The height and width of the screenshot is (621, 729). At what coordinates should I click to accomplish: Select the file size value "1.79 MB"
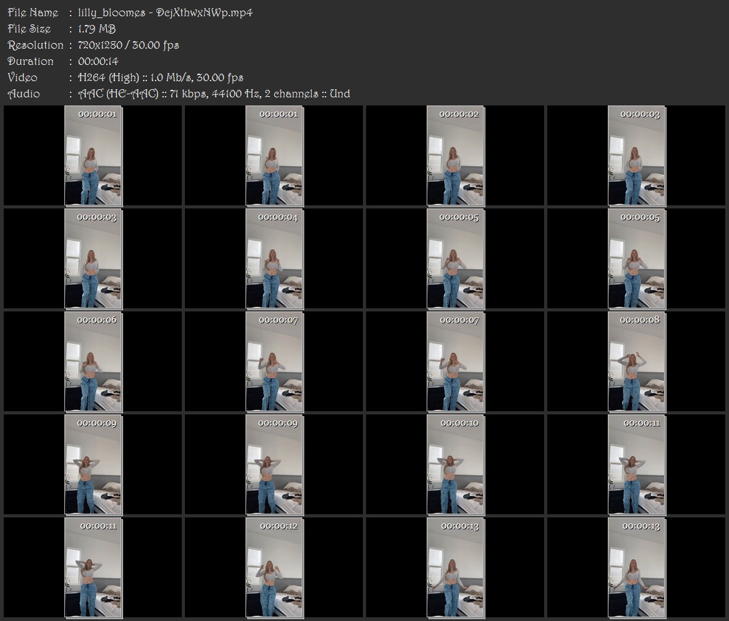(97, 29)
